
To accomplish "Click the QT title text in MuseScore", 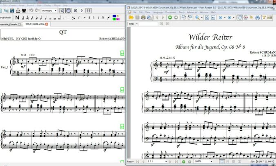I will (63, 32).
